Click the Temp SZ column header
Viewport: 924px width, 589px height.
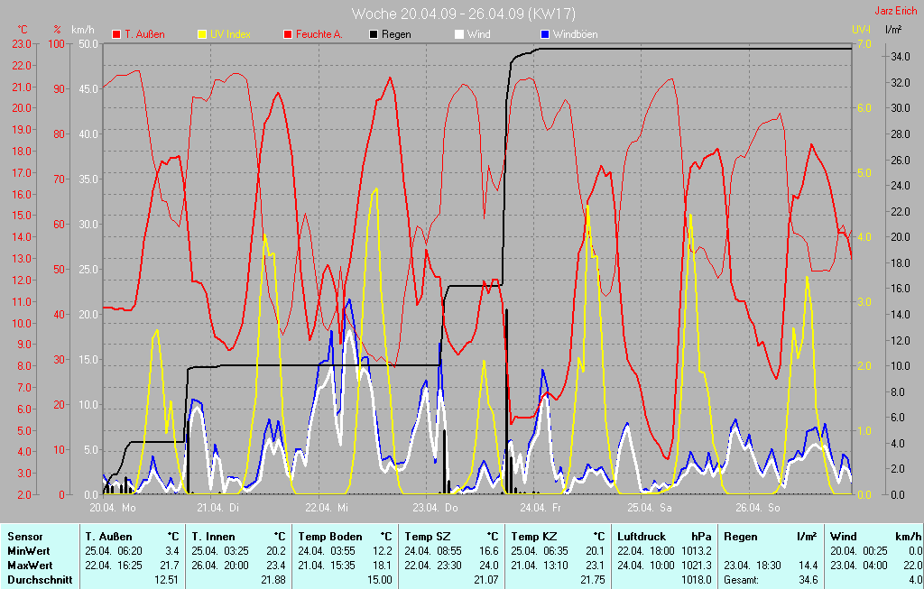click(428, 537)
